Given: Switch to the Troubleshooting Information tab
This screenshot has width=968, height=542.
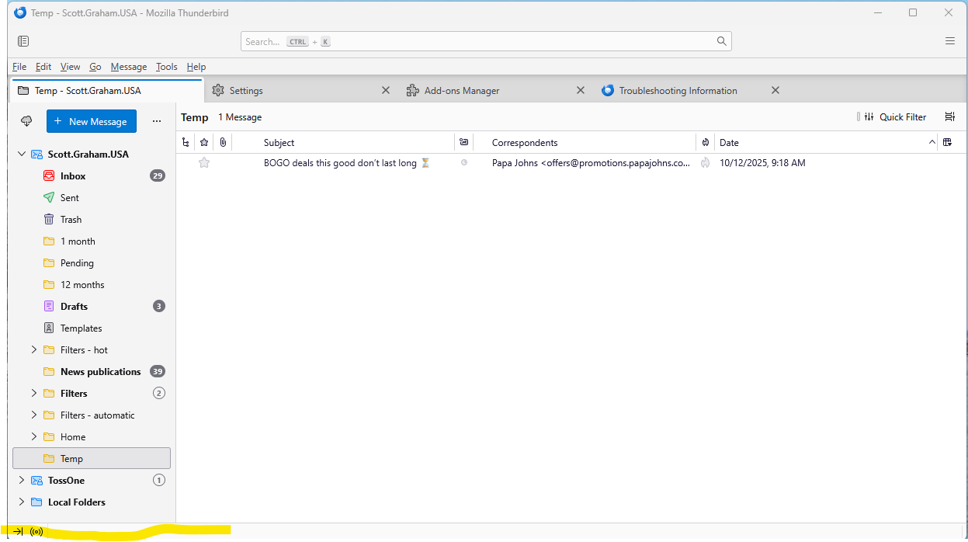Looking at the screenshot, I should pos(690,91).
